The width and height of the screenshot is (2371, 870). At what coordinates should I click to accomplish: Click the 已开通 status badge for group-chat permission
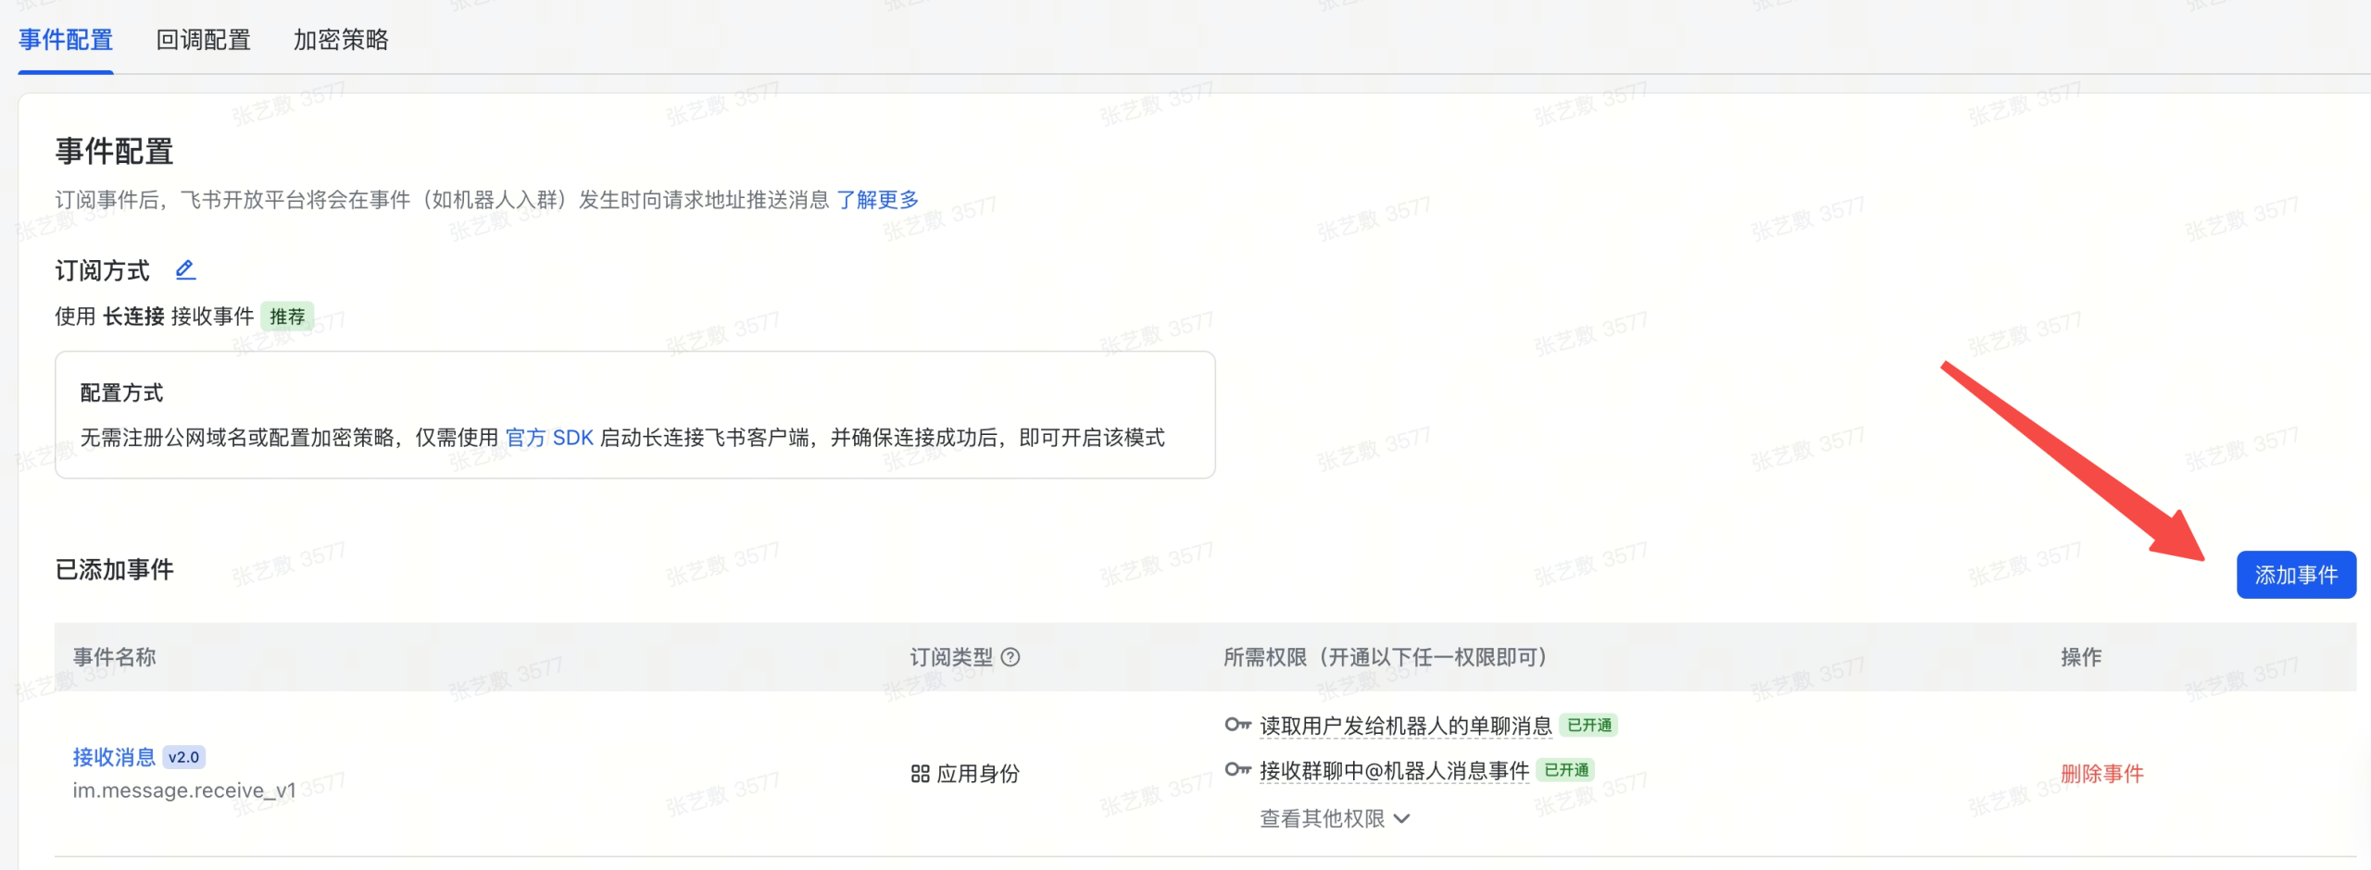[1563, 769]
